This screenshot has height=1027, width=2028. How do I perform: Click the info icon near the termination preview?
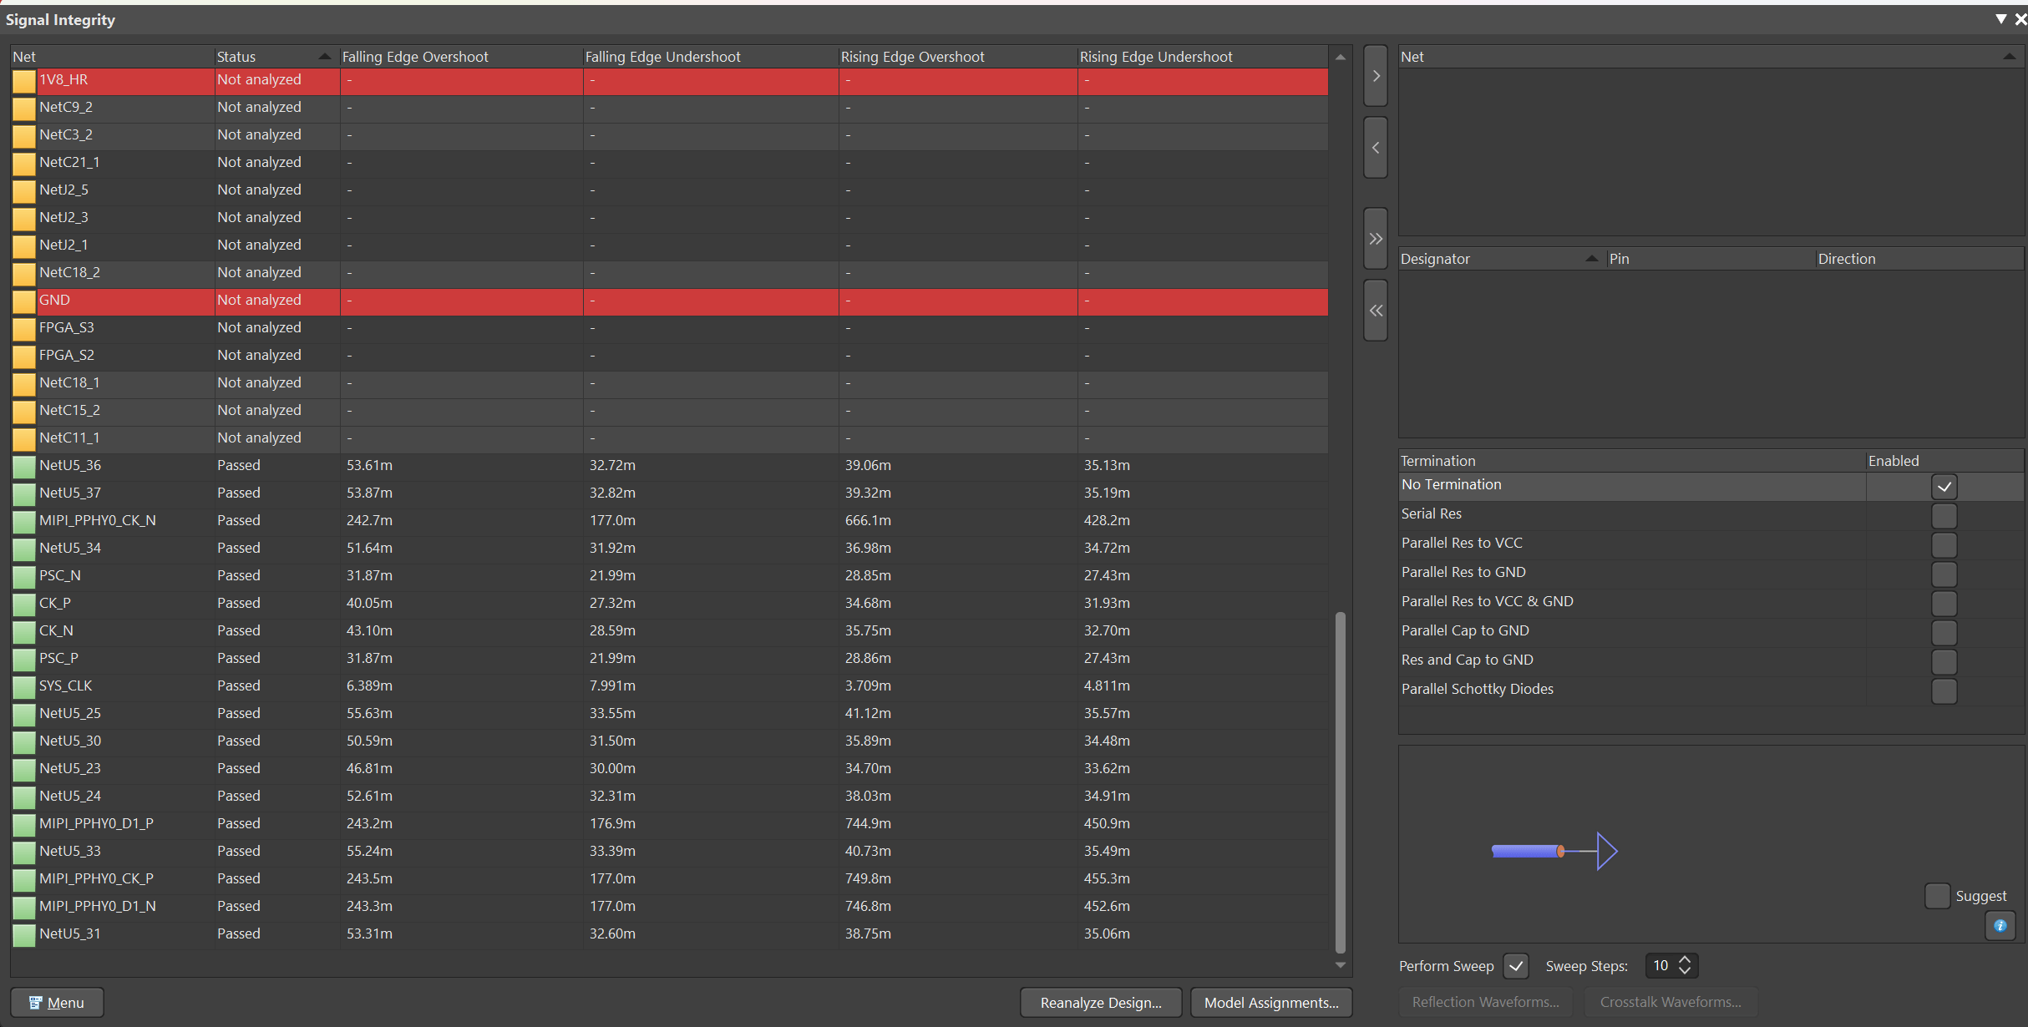click(x=2000, y=925)
